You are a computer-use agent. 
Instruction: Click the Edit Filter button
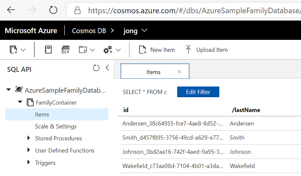198,92
